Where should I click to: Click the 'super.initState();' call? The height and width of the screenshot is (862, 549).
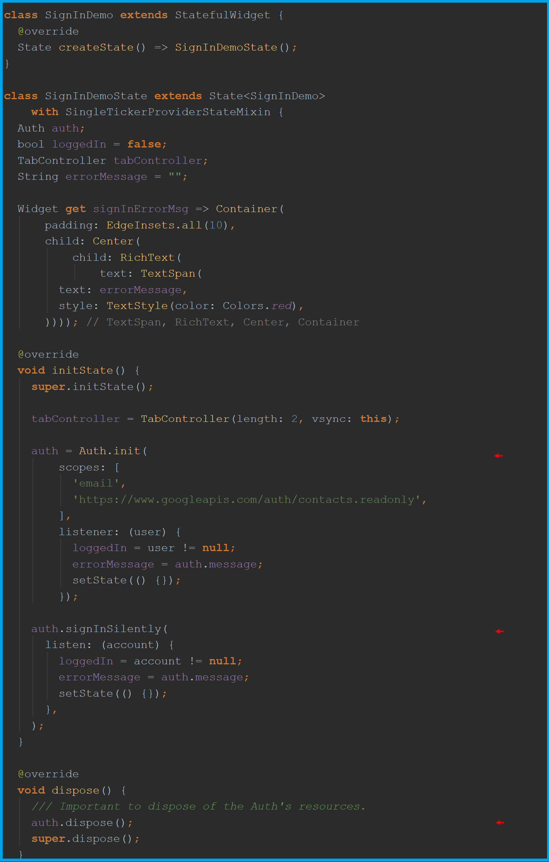coord(92,387)
